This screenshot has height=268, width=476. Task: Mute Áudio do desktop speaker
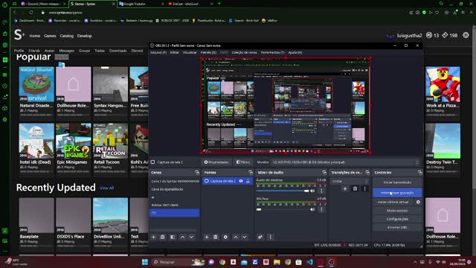click(312, 191)
